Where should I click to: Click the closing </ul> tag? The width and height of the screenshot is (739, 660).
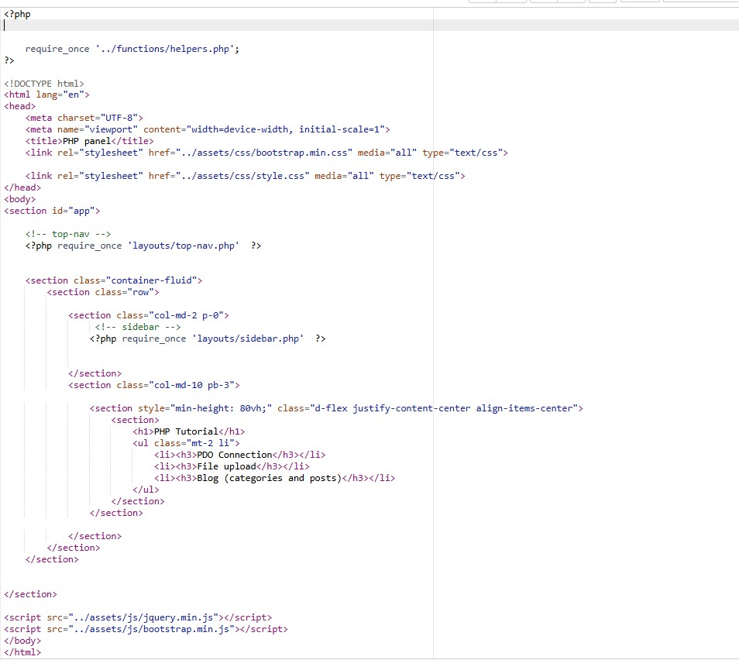[x=146, y=490]
